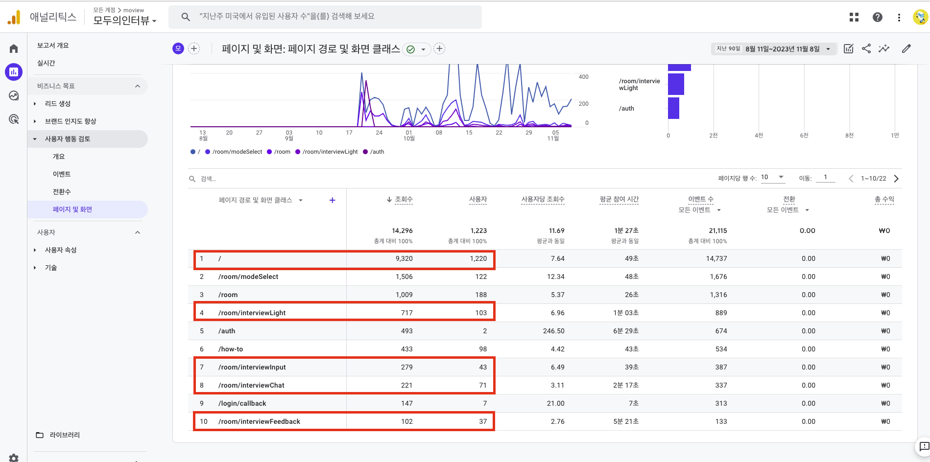Viewport: 930px width, 462px height.
Task: Open 보고서 개요 in the sidebar
Action: coord(53,46)
